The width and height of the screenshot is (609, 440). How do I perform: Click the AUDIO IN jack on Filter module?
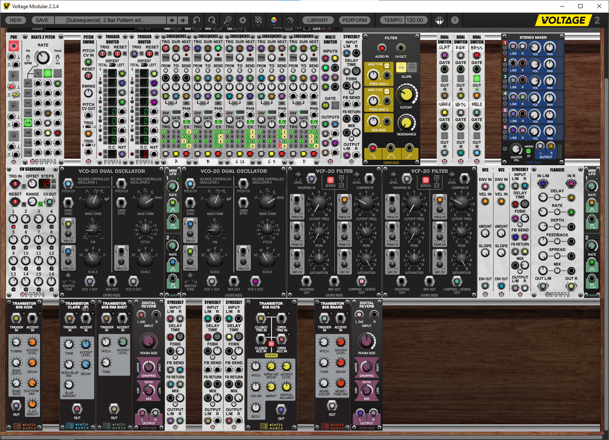tap(381, 48)
